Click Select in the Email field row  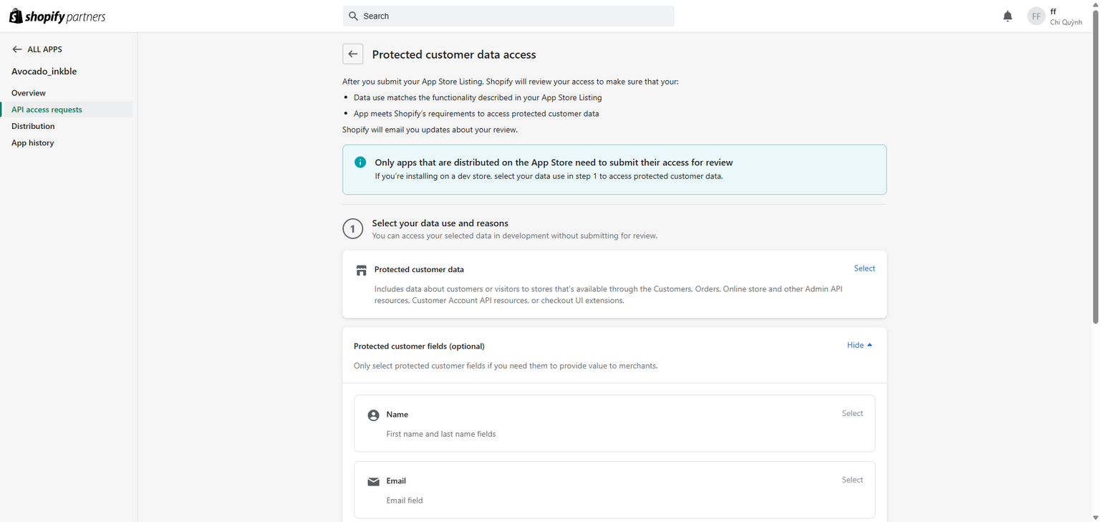pyautogui.click(x=852, y=480)
